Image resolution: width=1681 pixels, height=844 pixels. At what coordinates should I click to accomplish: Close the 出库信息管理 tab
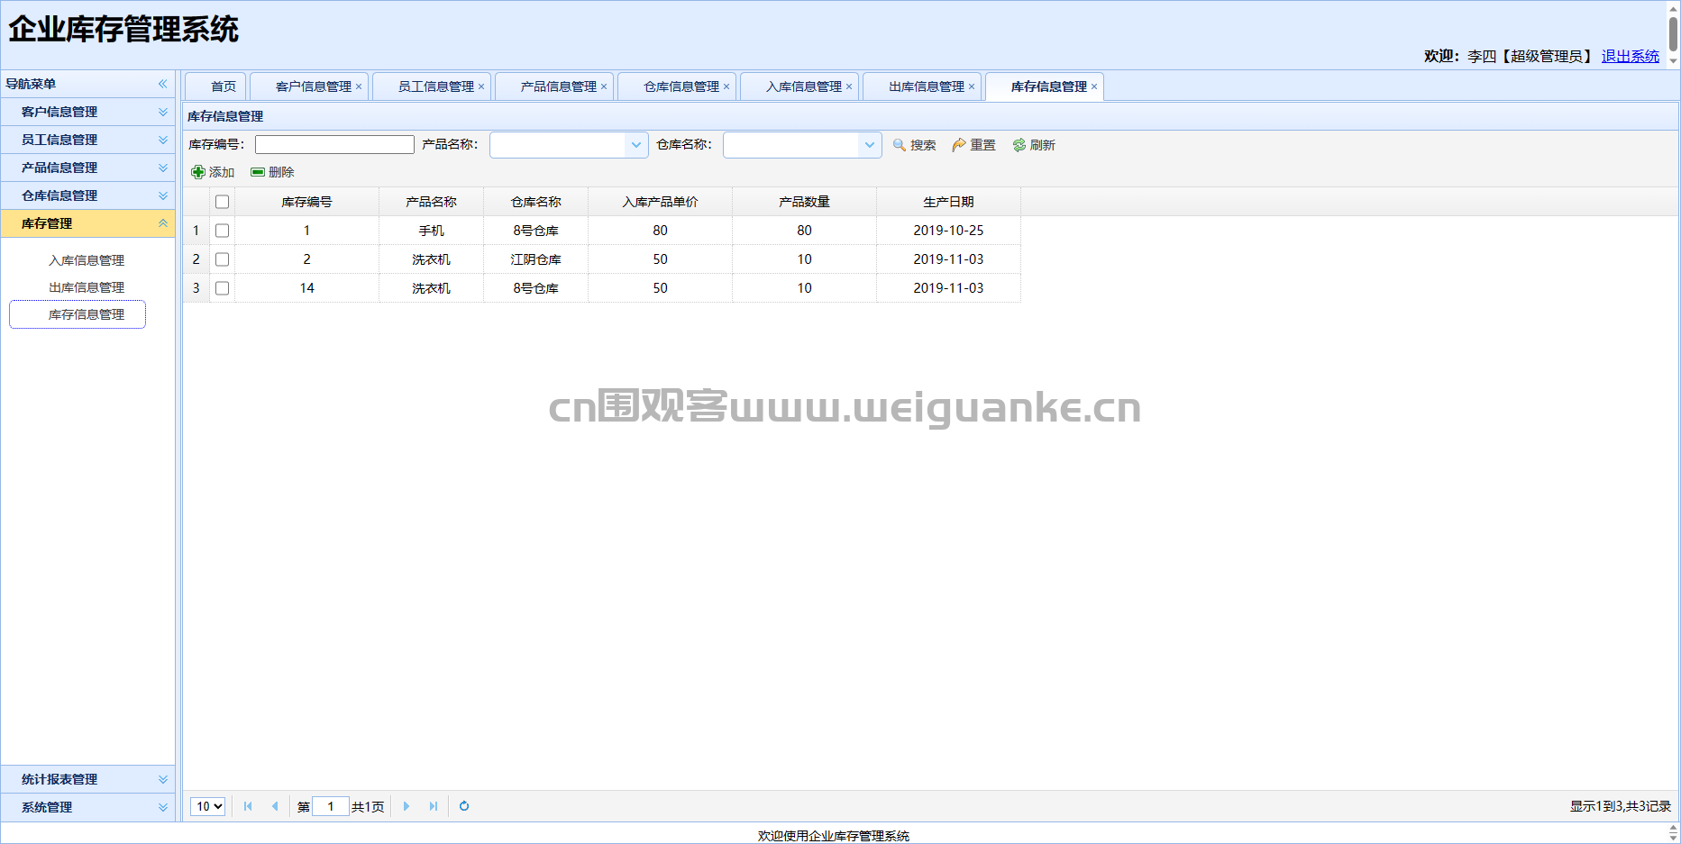tap(972, 86)
